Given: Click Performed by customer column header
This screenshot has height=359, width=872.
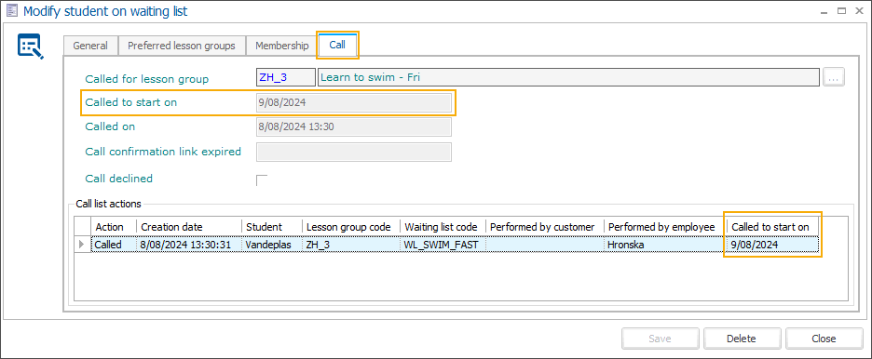Looking at the screenshot, I should pyautogui.click(x=545, y=227).
